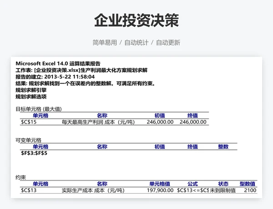Image resolution: width=273 pixels, height=209 pixels.
Task: Select the 工作表 file name line
Action: [x=81, y=70]
